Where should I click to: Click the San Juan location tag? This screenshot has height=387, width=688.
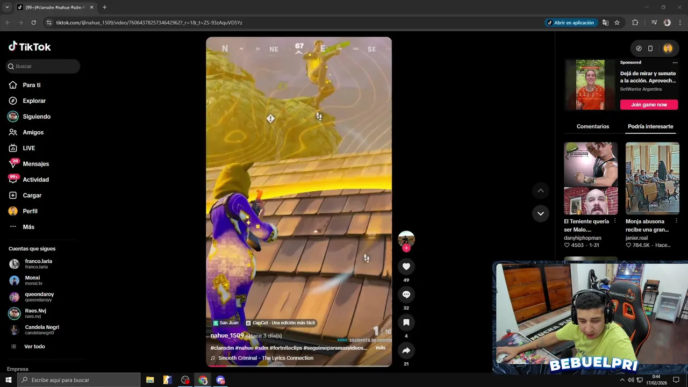click(226, 323)
